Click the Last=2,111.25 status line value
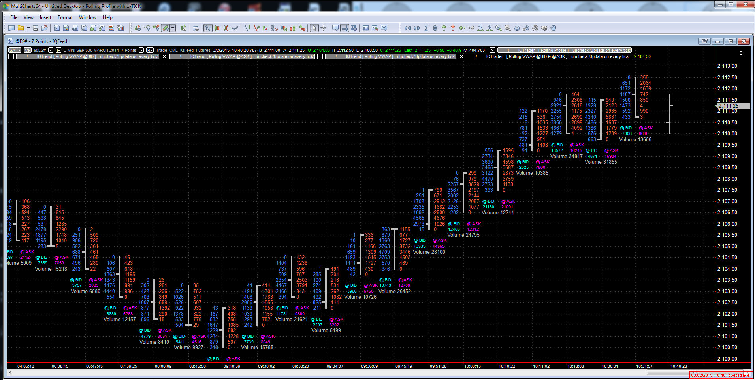The height and width of the screenshot is (380, 755). [x=417, y=50]
